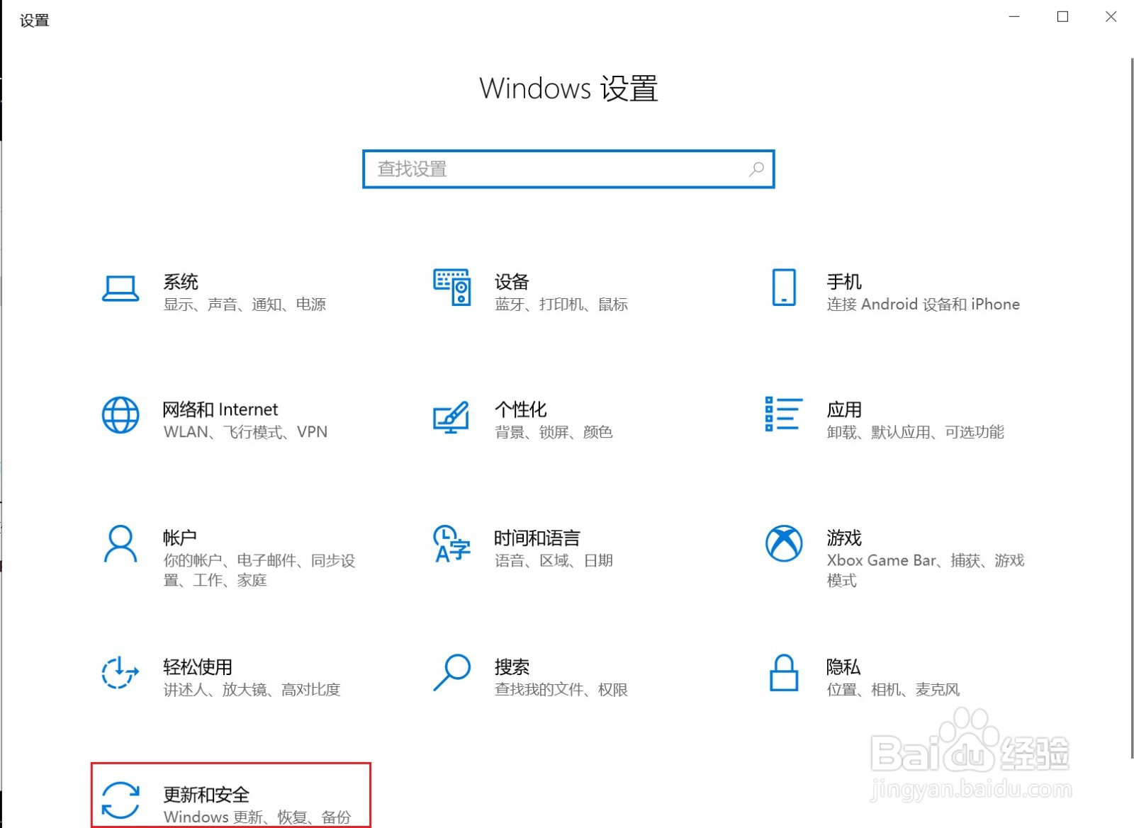The height and width of the screenshot is (828, 1134).
Task: Click the text 连接 Android 设备和 iPhone
Action: [923, 305]
